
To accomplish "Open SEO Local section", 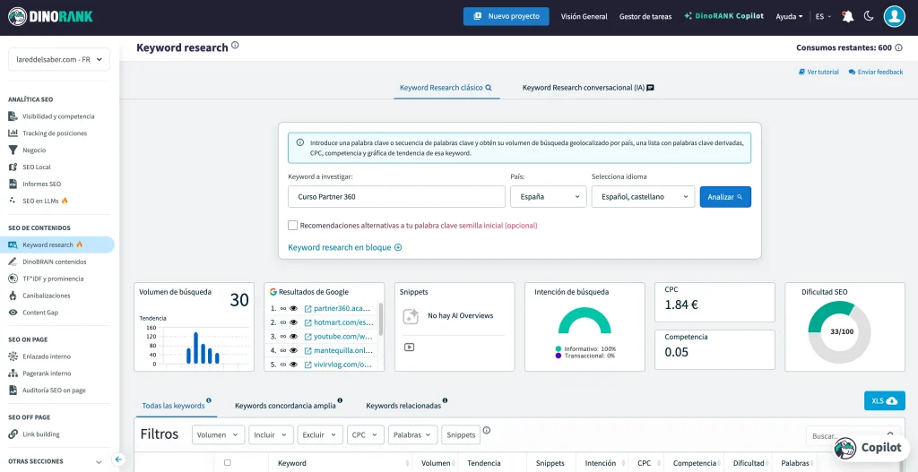I will 36,167.
